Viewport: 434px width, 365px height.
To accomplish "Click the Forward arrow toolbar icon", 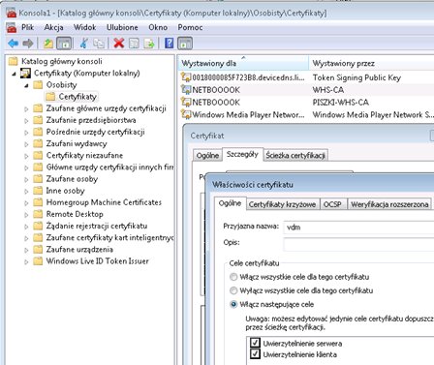I will [28, 44].
